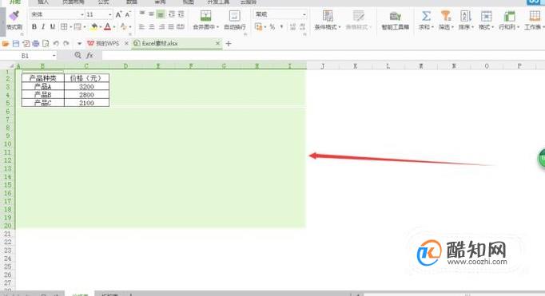This screenshot has width=545, height=296.
Task: Expand the font size dropdown
Action: click(109, 14)
